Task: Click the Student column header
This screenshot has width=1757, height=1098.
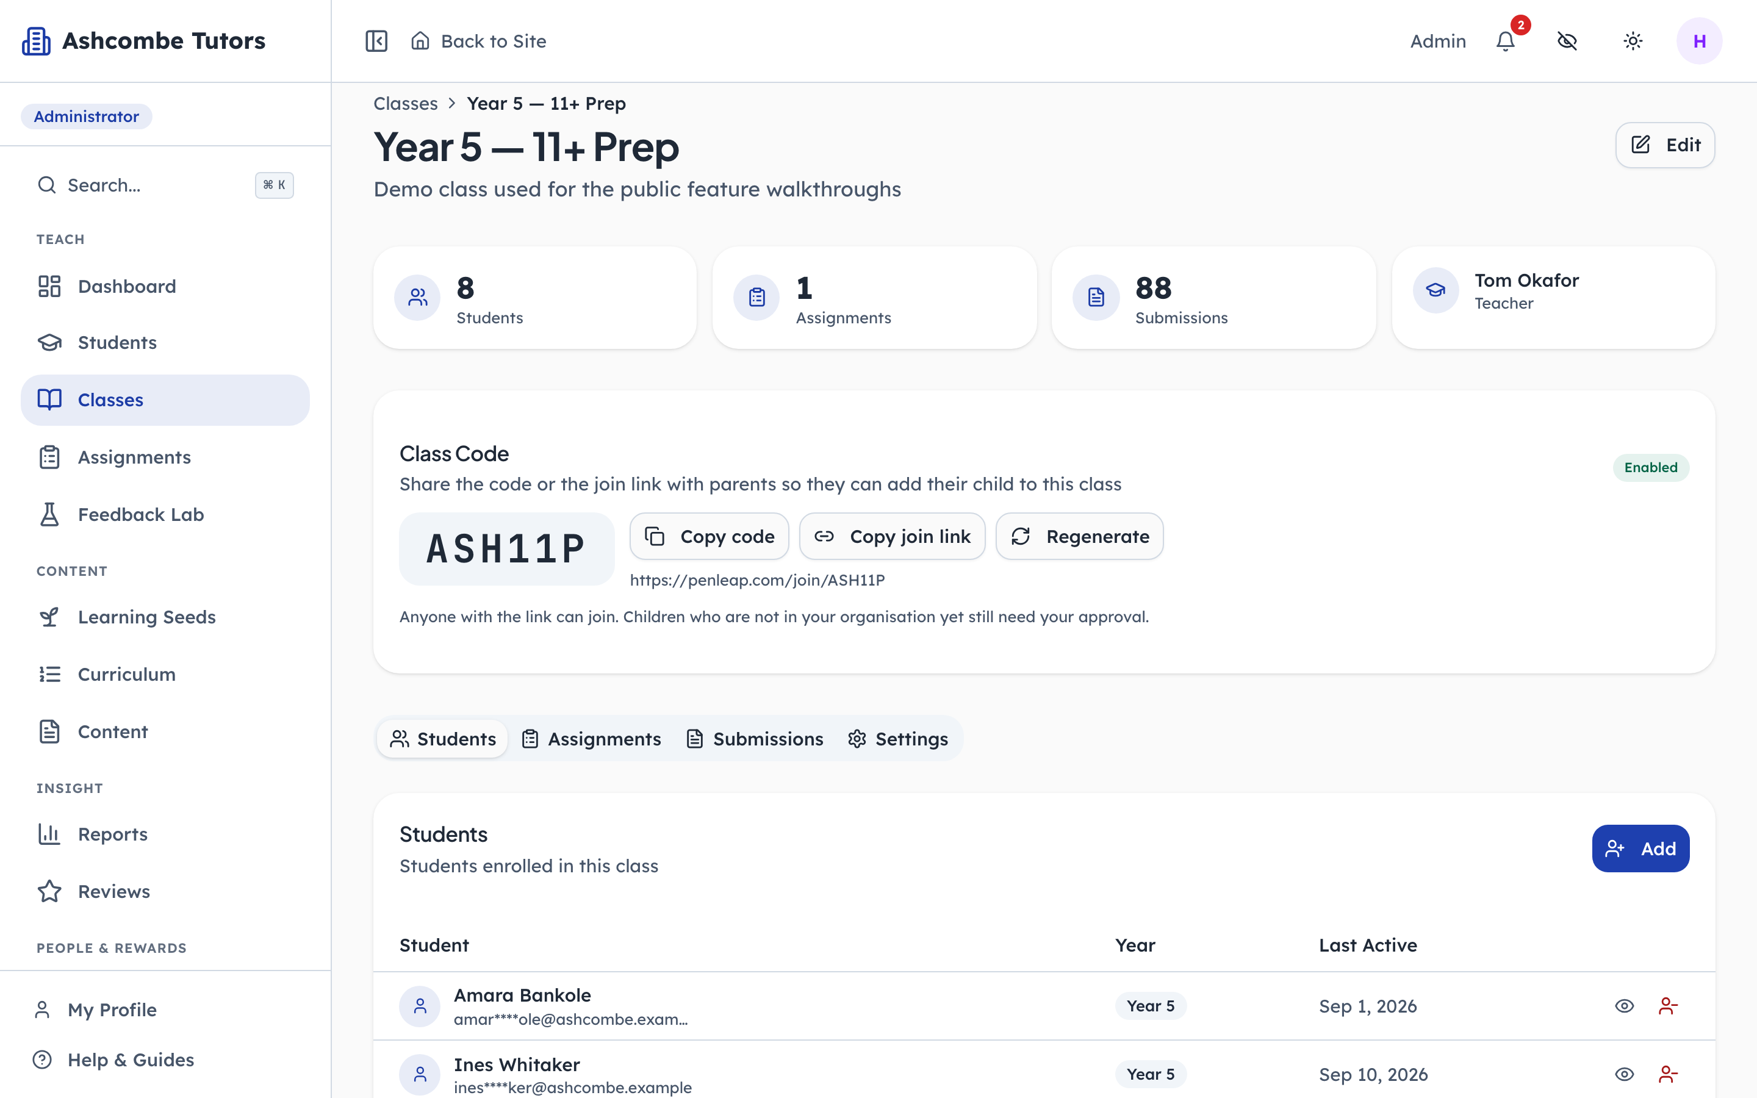Action: click(x=434, y=945)
